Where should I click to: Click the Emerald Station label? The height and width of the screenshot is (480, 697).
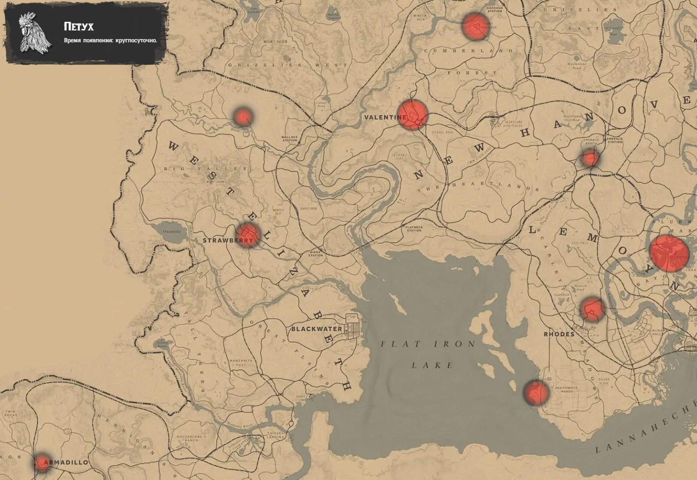point(615,140)
